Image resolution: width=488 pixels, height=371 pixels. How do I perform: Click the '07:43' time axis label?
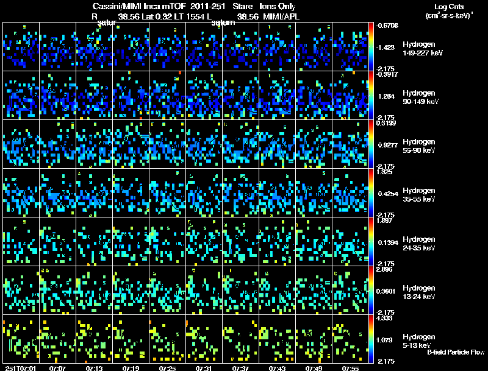pos(277,368)
